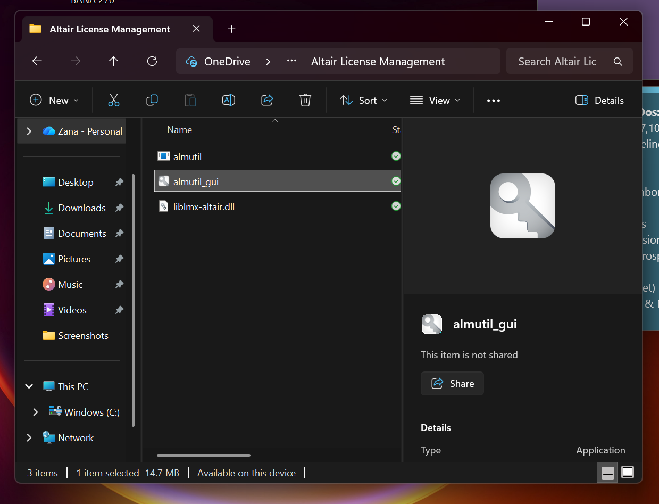Viewport: 659px width, 504px height.
Task: Switch to large thumbnails view icon
Action: (628, 472)
